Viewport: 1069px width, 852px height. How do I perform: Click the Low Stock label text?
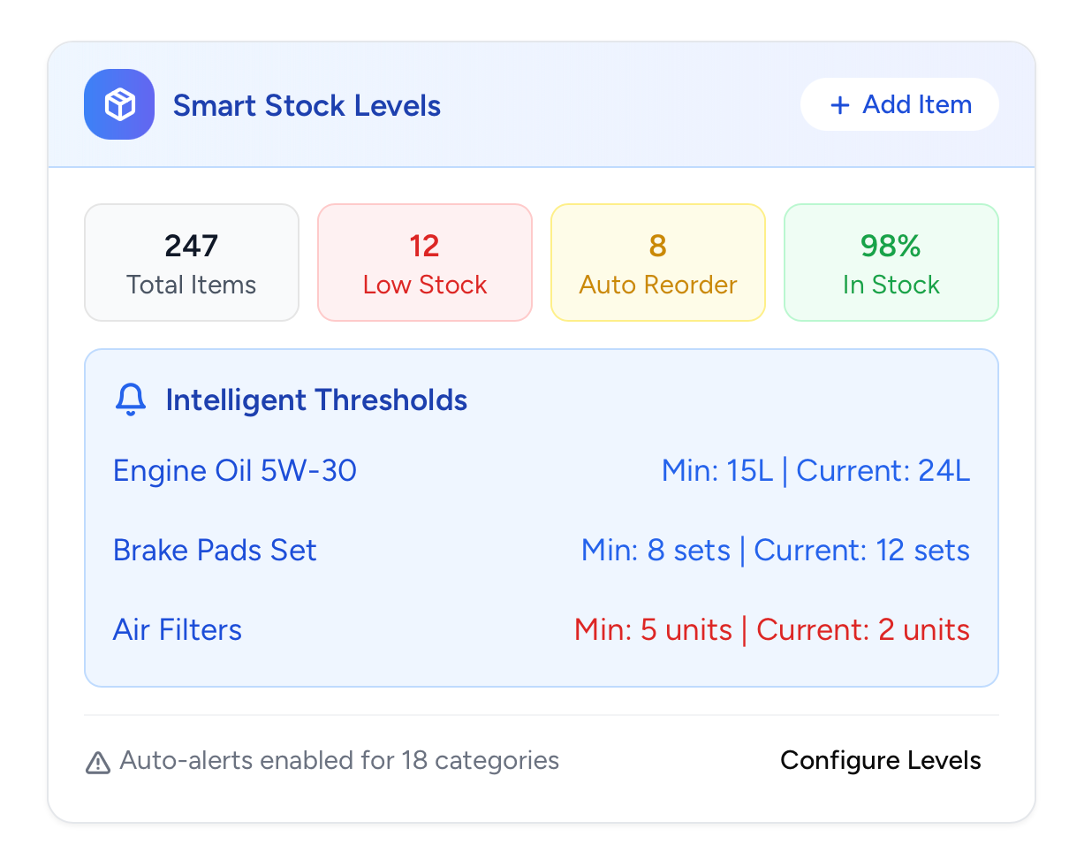pyautogui.click(x=425, y=285)
